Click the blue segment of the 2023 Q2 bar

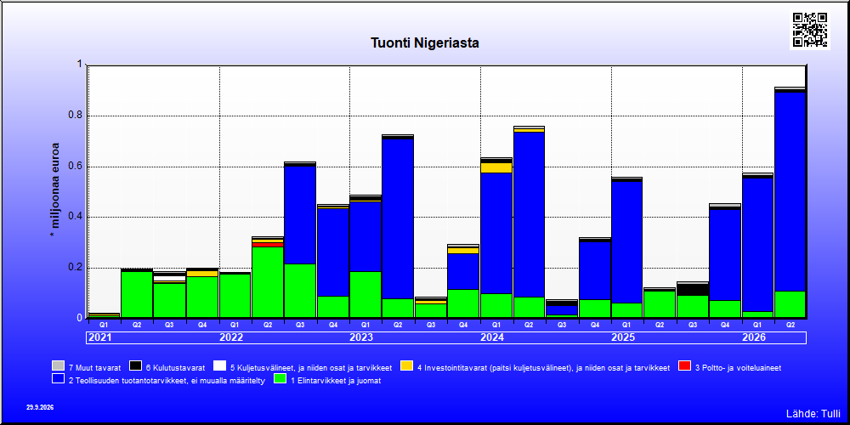pos(398,219)
